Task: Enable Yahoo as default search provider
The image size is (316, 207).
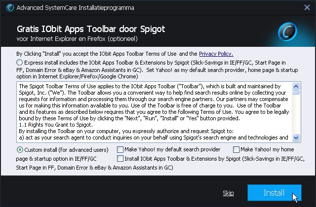Action: coord(120,149)
